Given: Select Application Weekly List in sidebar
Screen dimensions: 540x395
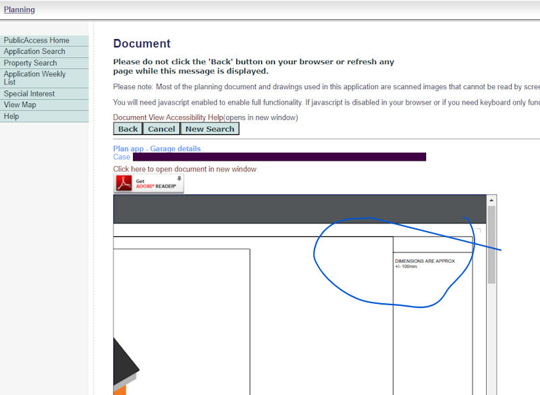Looking at the screenshot, I should pos(34,78).
